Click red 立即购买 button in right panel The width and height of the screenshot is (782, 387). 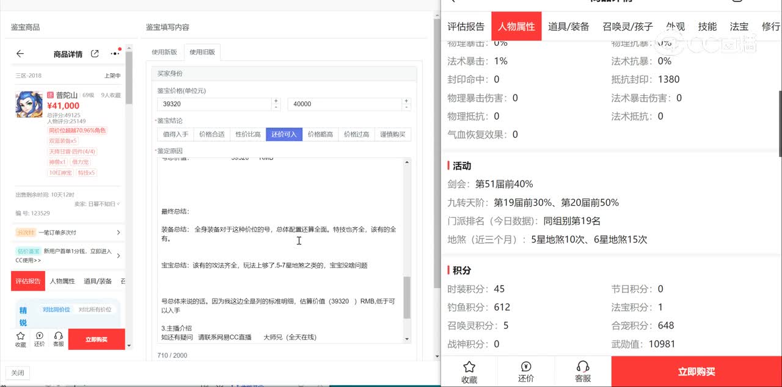coord(696,371)
